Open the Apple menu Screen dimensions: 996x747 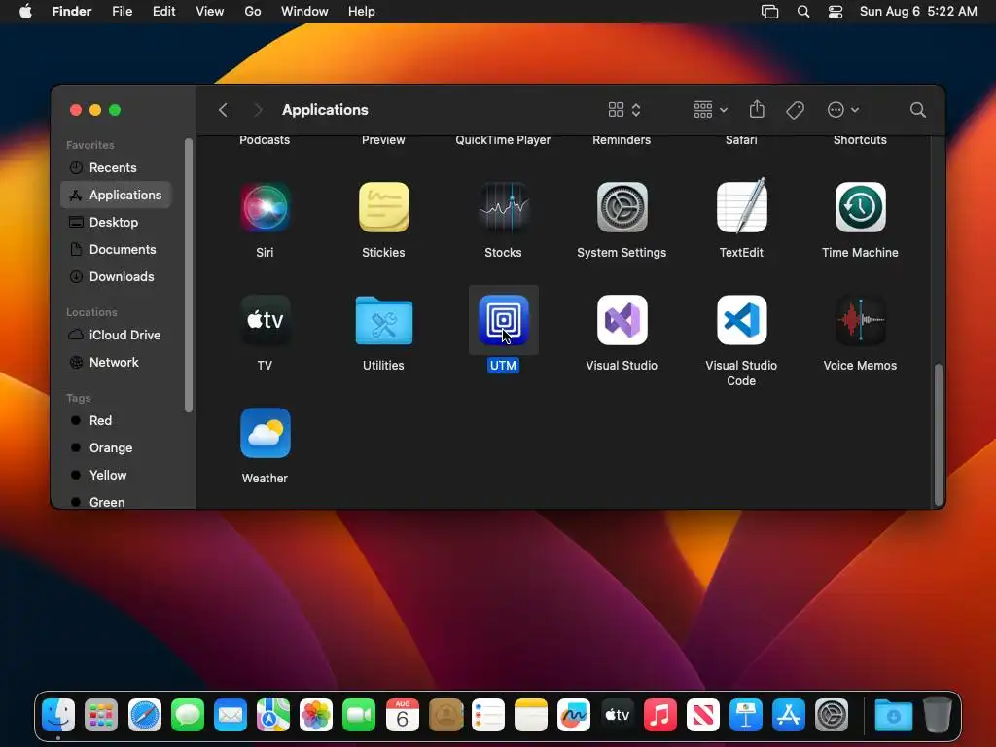[25, 12]
